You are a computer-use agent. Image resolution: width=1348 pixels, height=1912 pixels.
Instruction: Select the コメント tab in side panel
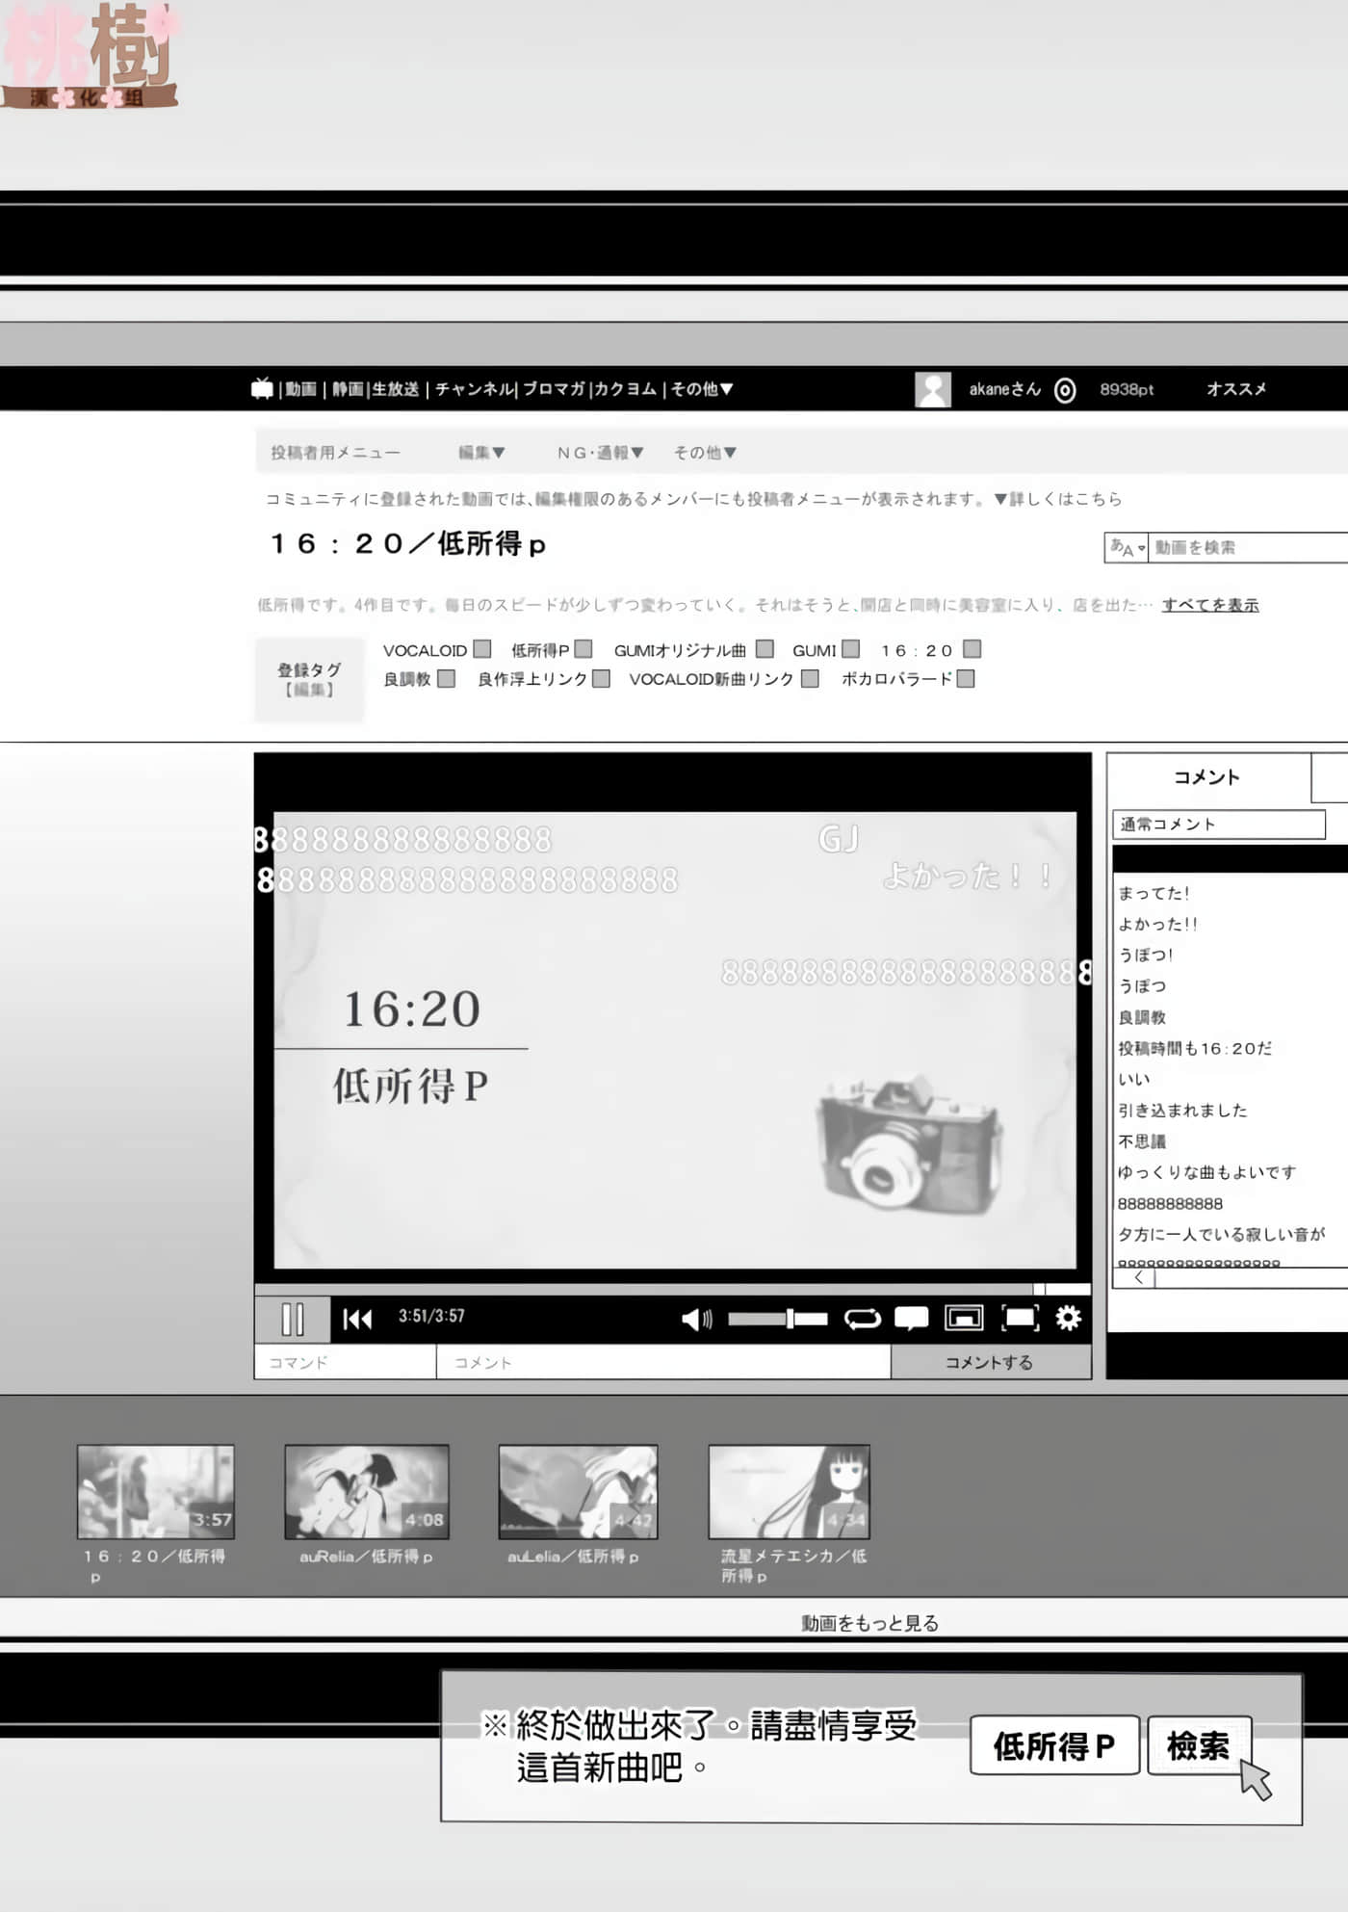(1206, 777)
